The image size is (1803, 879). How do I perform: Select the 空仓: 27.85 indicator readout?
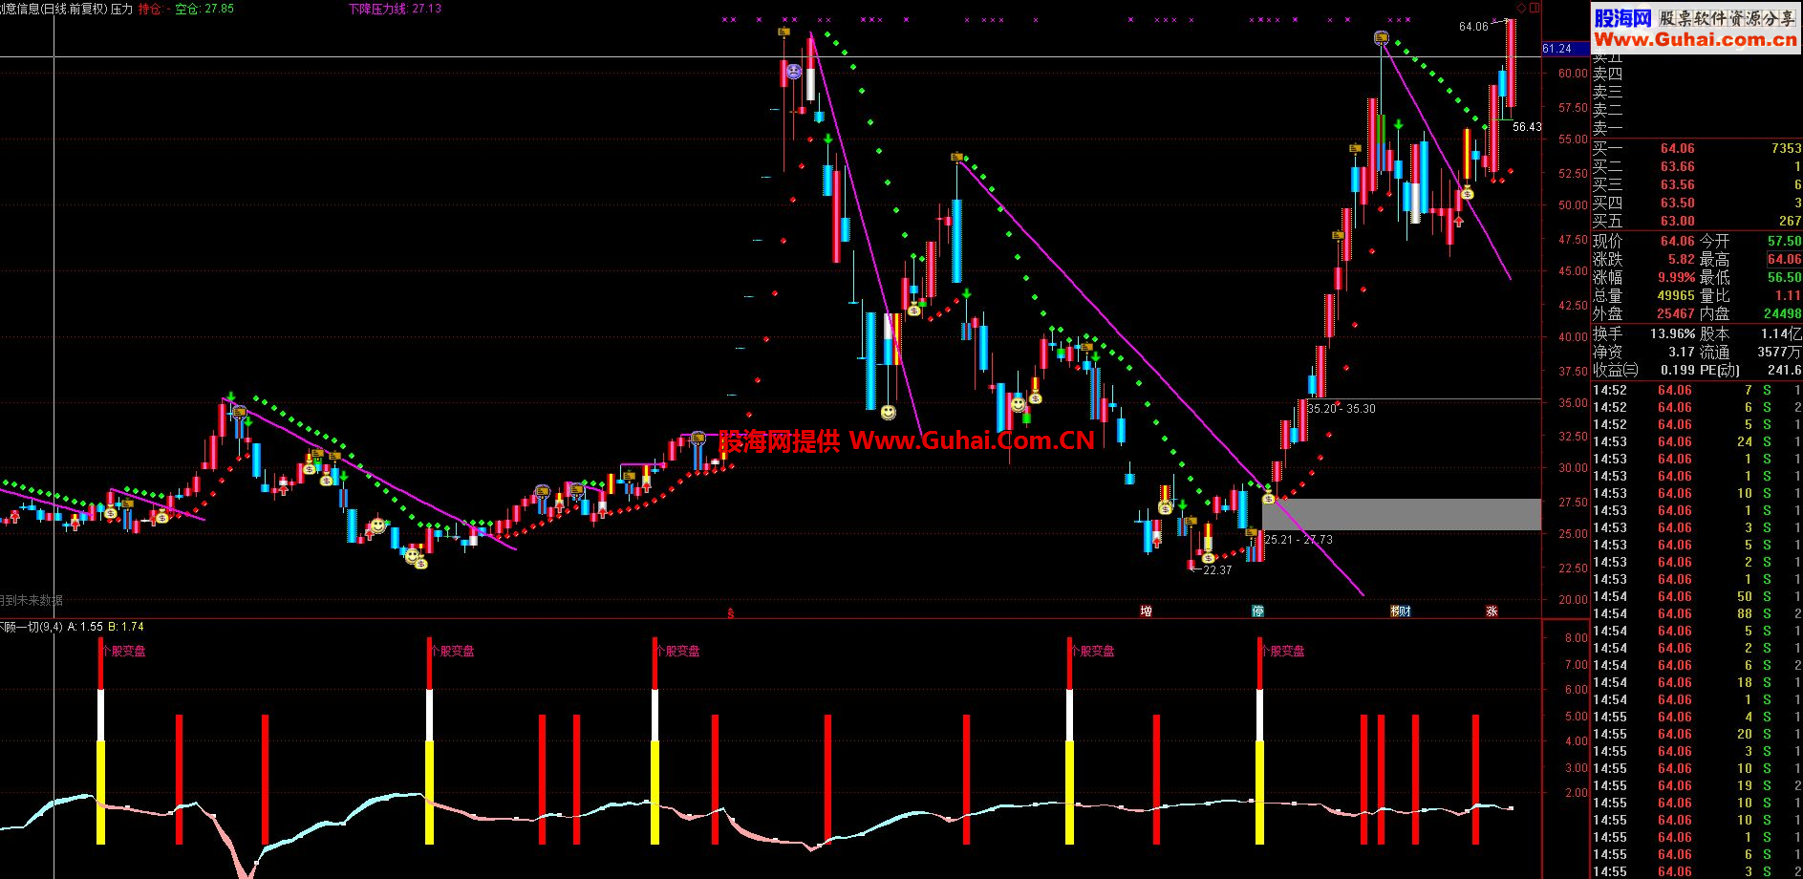coord(204,9)
